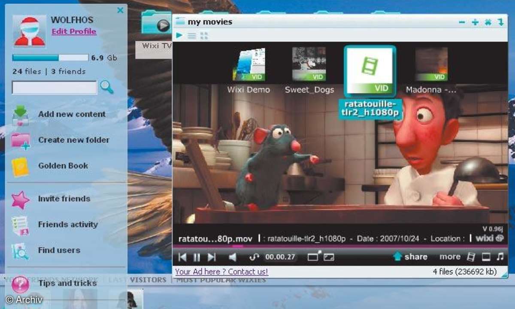The width and height of the screenshot is (515, 309).
Task: Click the share label in player
Action: pyautogui.click(x=416, y=257)
